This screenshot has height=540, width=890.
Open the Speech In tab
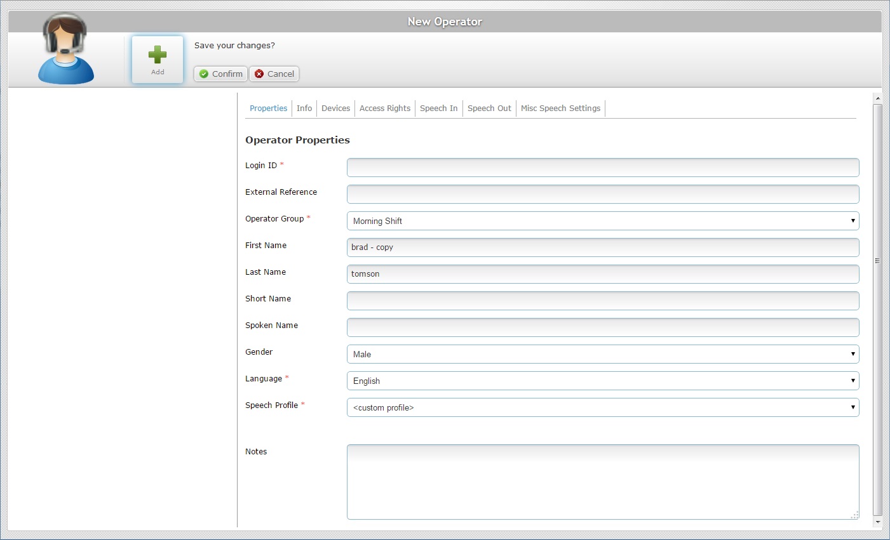coord(438,109)
